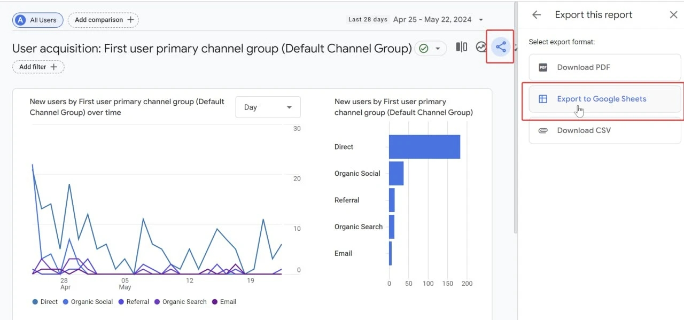Image resolution: width=684 pixels, height=320 pixels.
Task: Click the User acquisition report title
Action: click(x=212, y=49)
